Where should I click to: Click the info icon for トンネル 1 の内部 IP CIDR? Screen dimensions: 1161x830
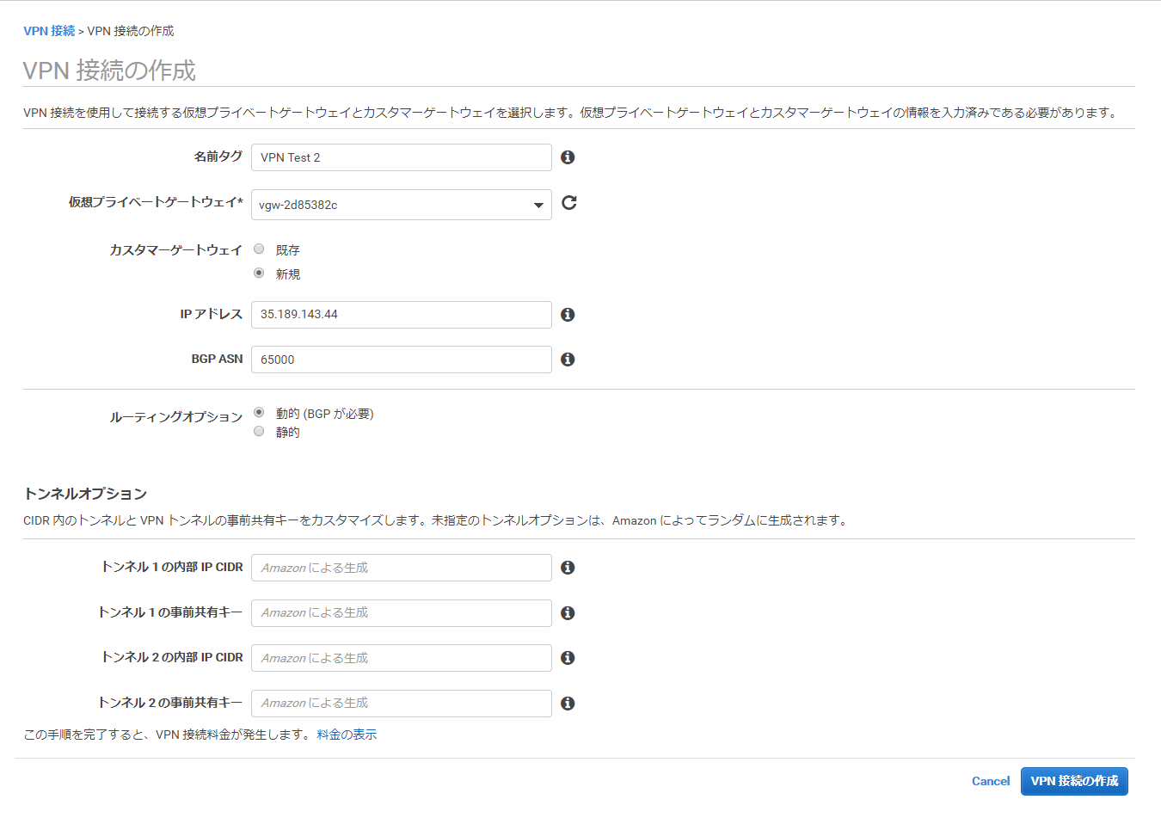(x=567, y=568)
